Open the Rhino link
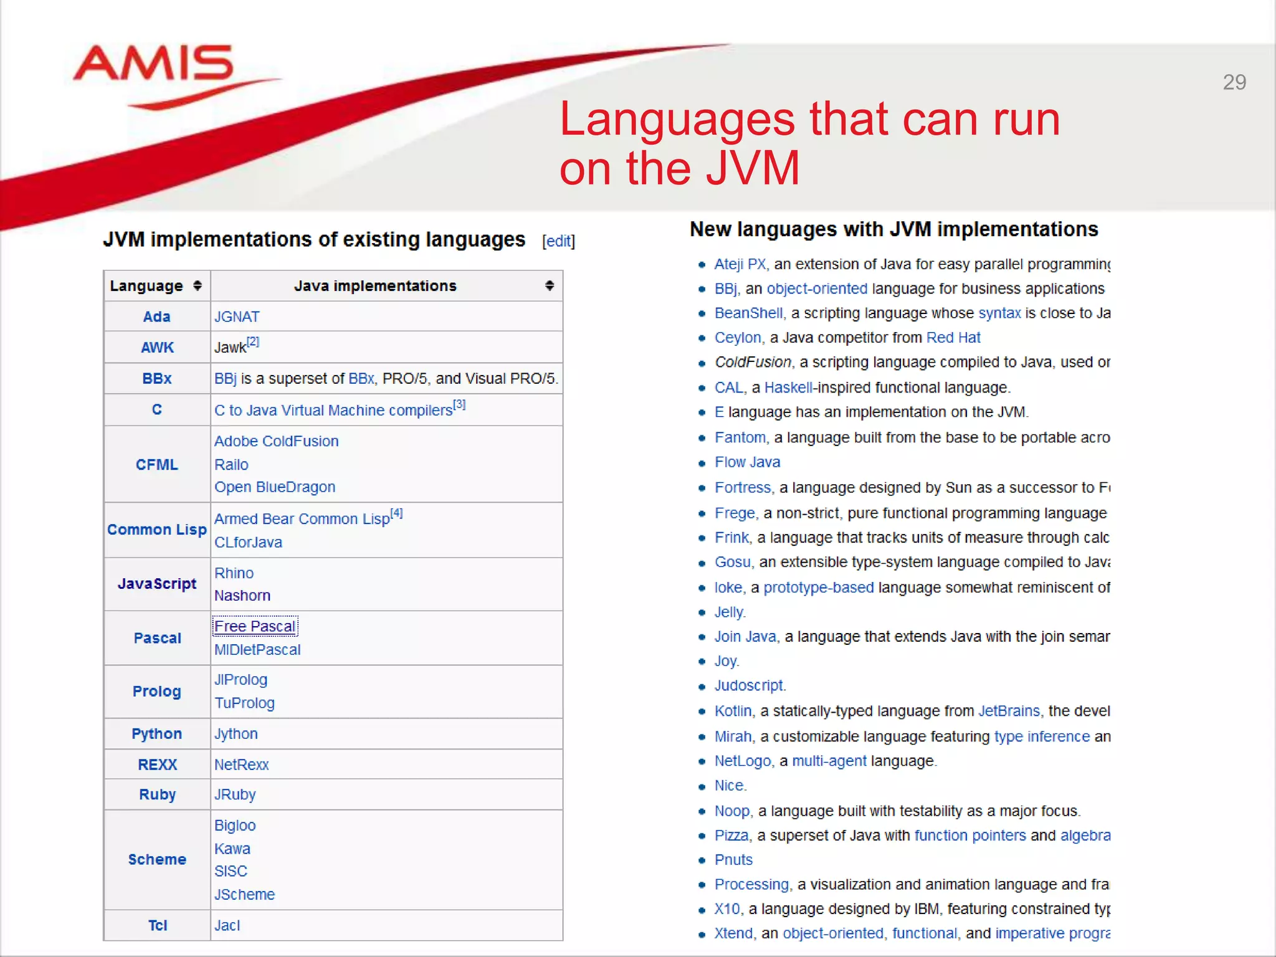The image size is (1276, 957). [234, 573]
